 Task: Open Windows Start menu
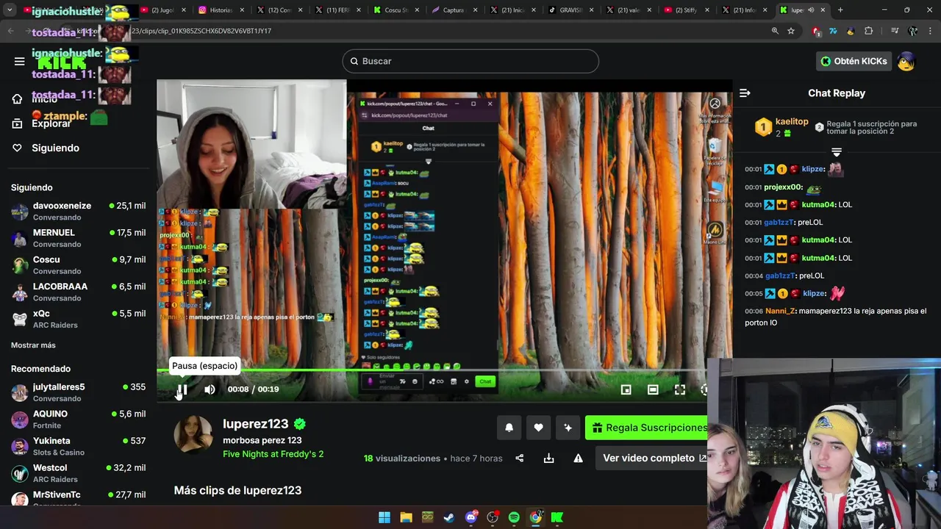coord(384,517)
